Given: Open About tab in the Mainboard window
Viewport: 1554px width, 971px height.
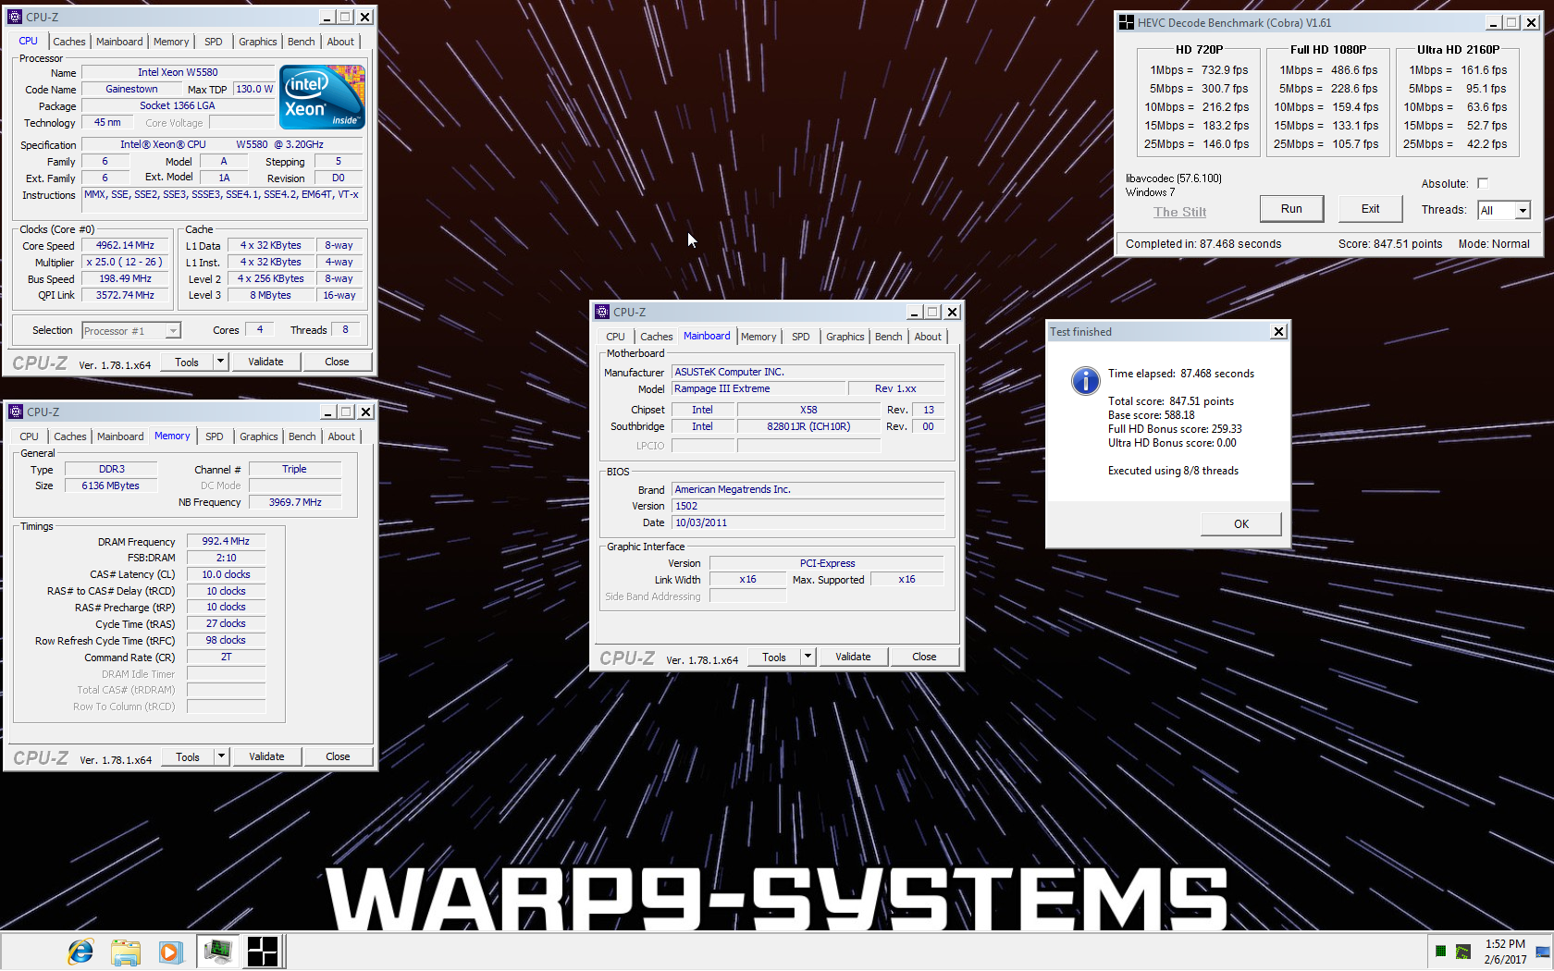Looking at the screenshot, I should click(x=928, y=337).
